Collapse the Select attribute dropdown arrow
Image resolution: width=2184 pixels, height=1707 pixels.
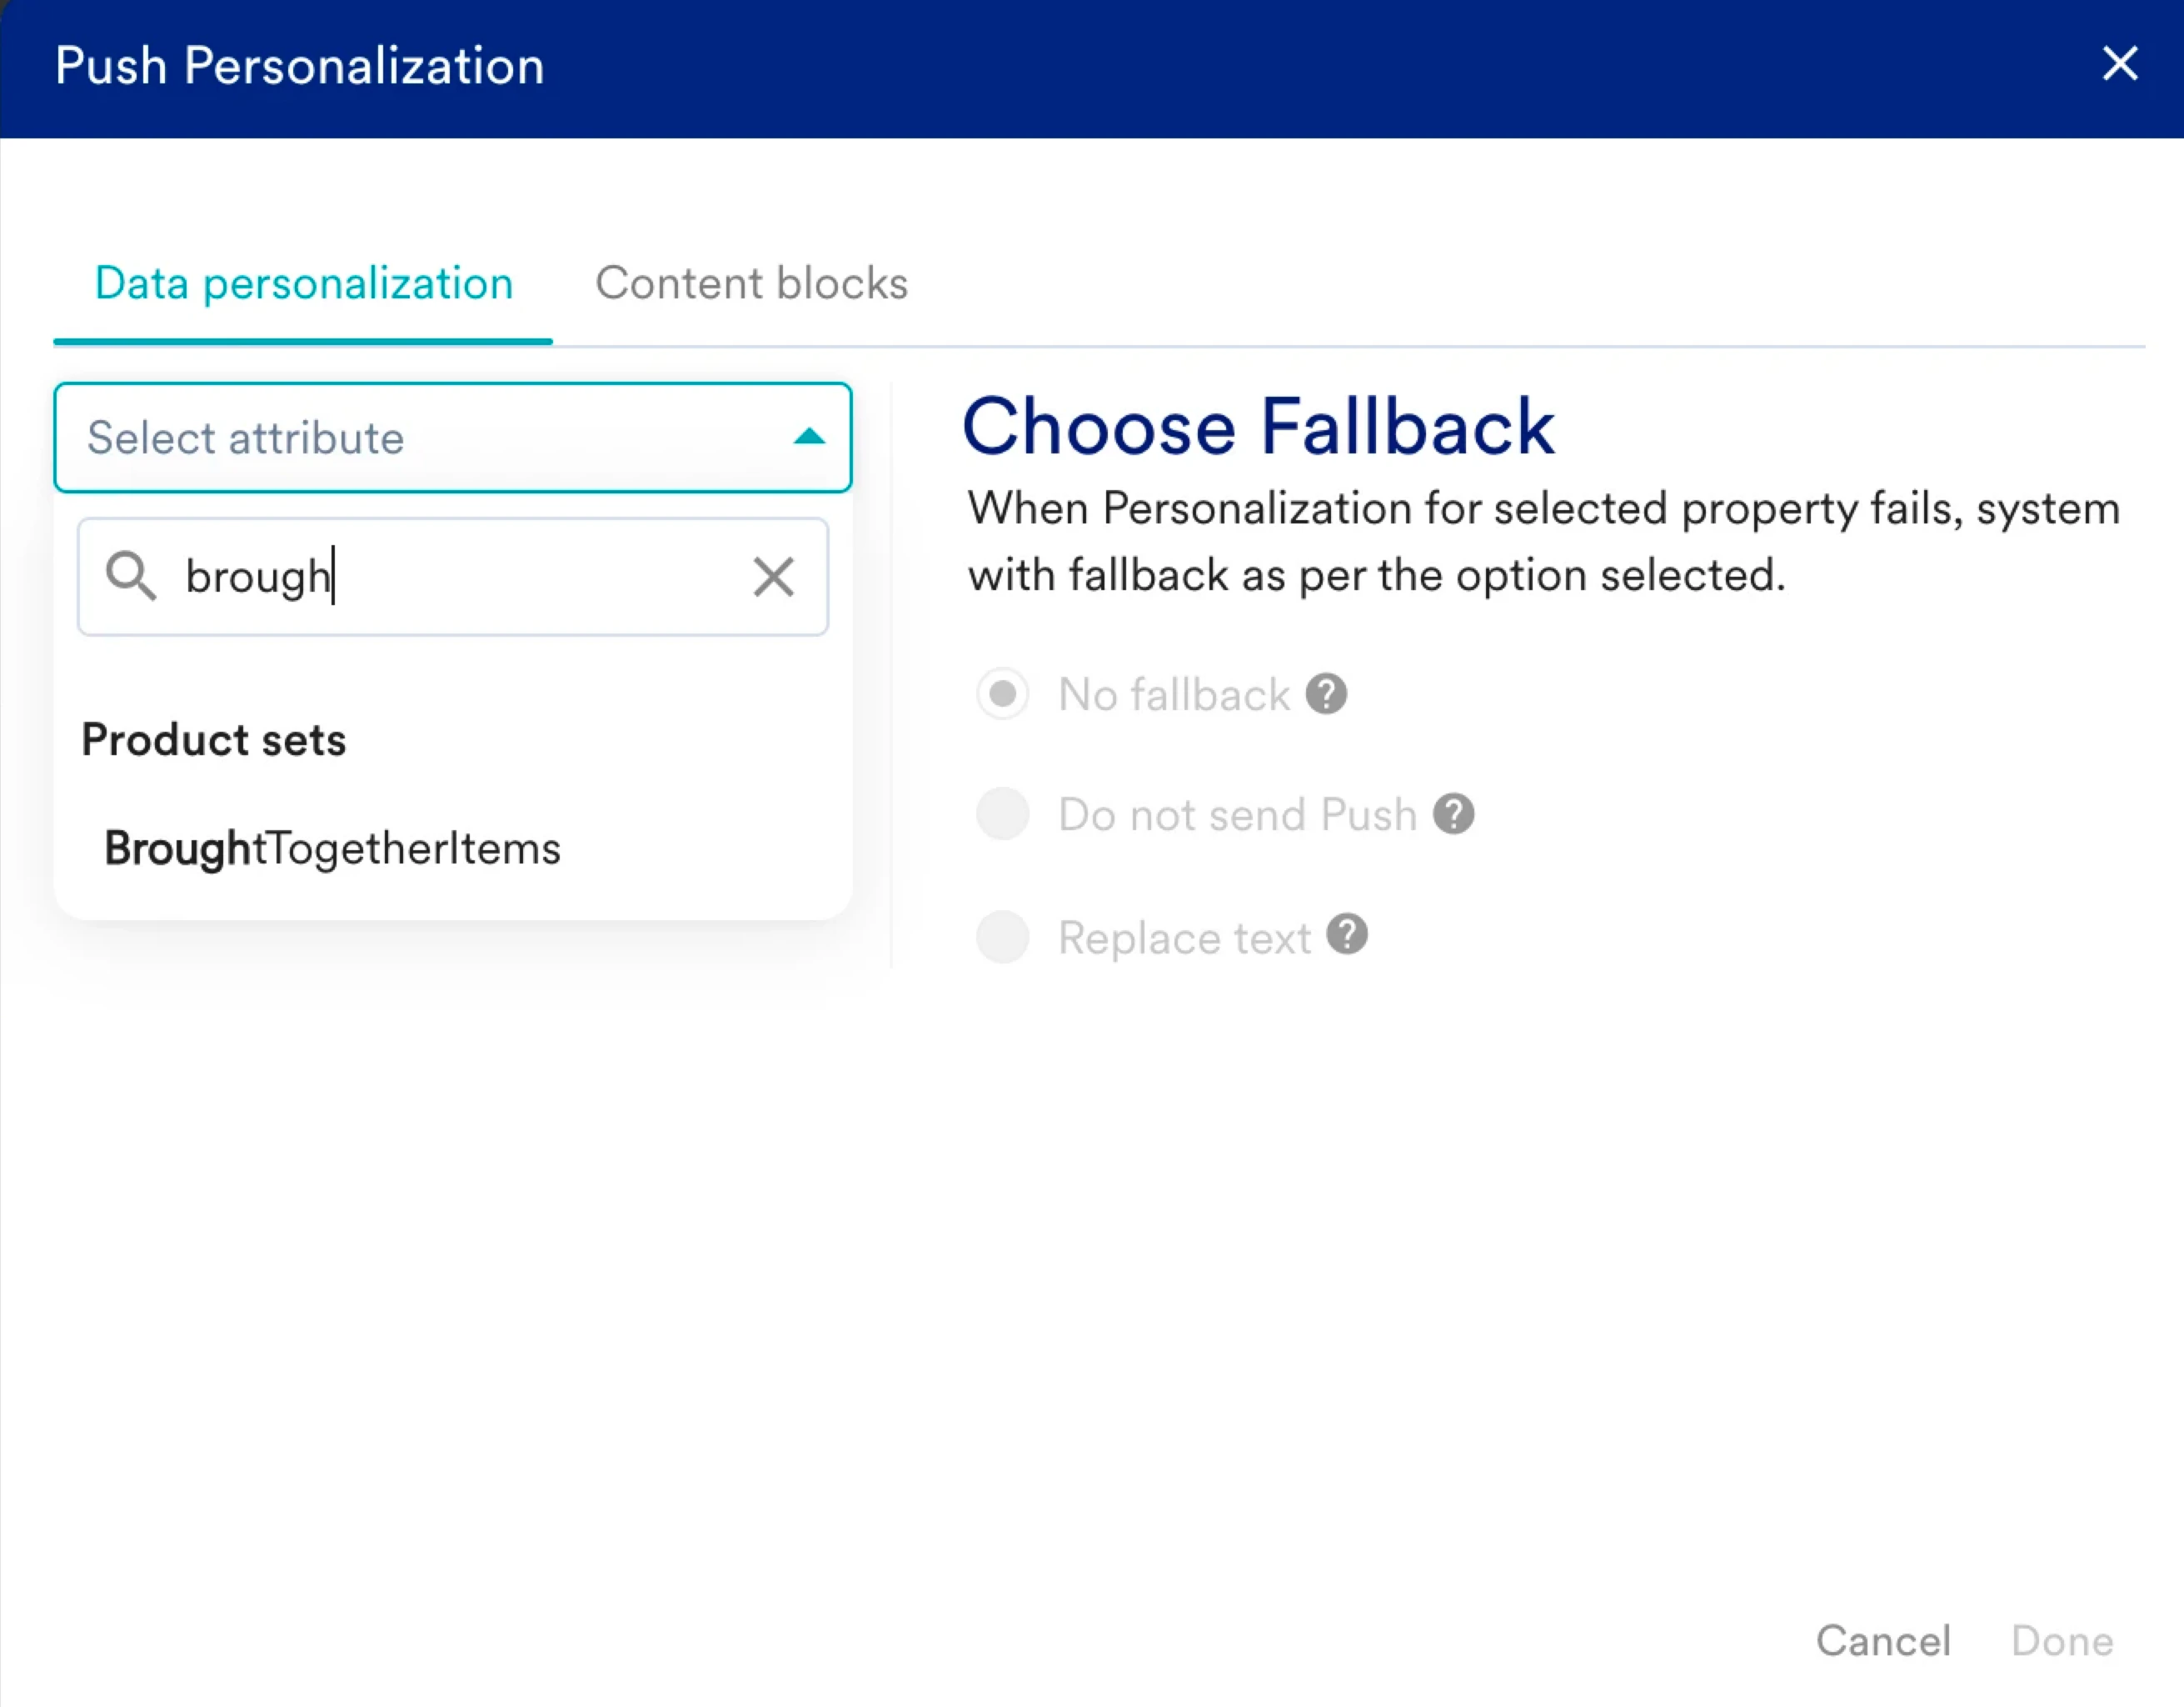[x=808, y=438]
